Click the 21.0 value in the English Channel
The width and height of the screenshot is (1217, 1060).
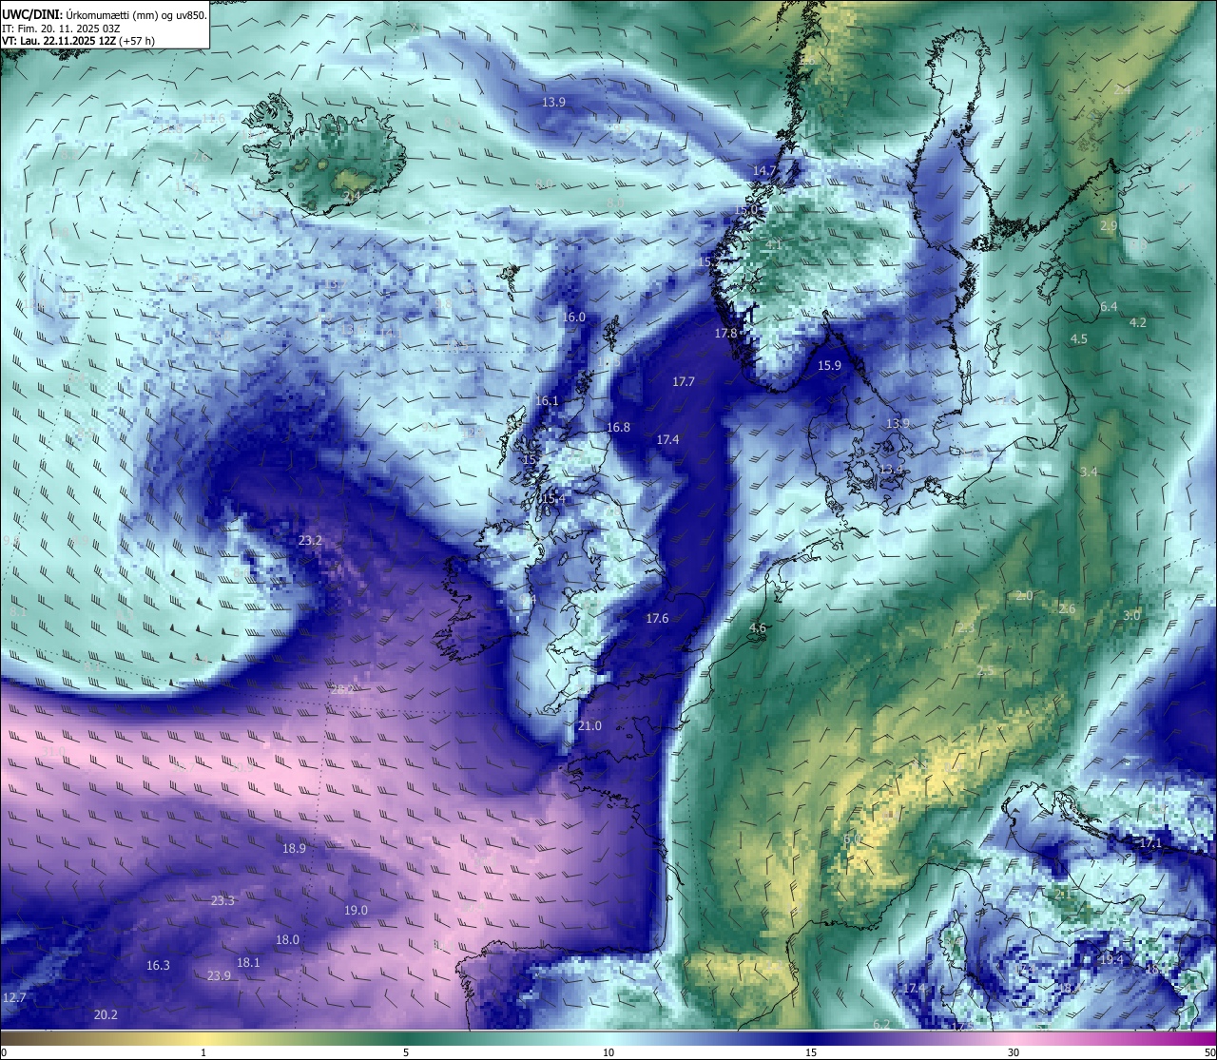589,726
